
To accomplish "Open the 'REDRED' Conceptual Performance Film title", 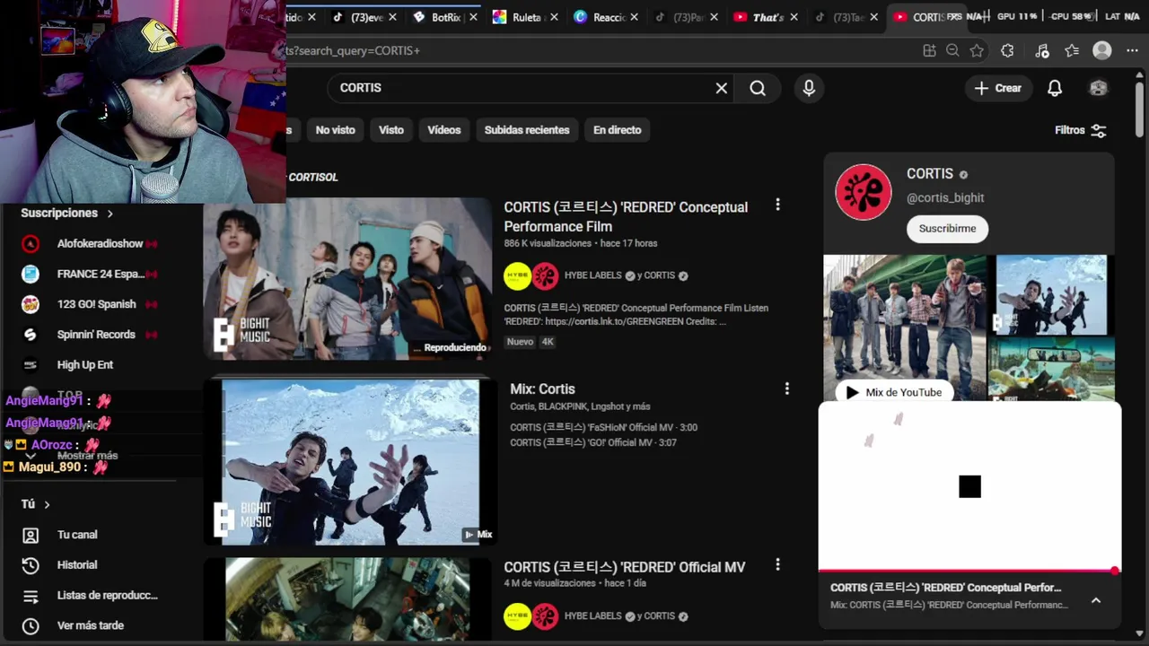I will (x=626, y=216).
